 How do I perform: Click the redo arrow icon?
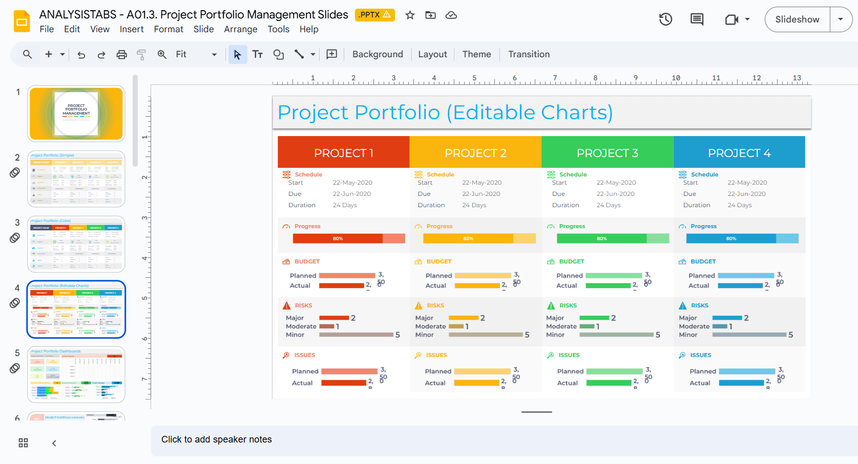(x=101, y=55)
